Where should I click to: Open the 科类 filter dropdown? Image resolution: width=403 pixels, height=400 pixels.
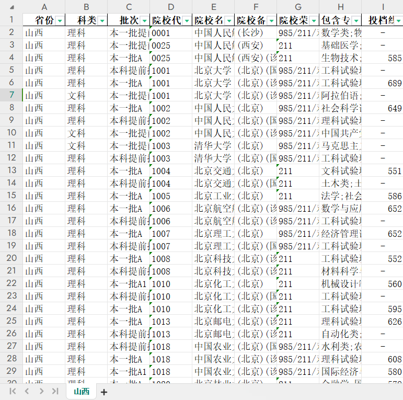[102, 20]
